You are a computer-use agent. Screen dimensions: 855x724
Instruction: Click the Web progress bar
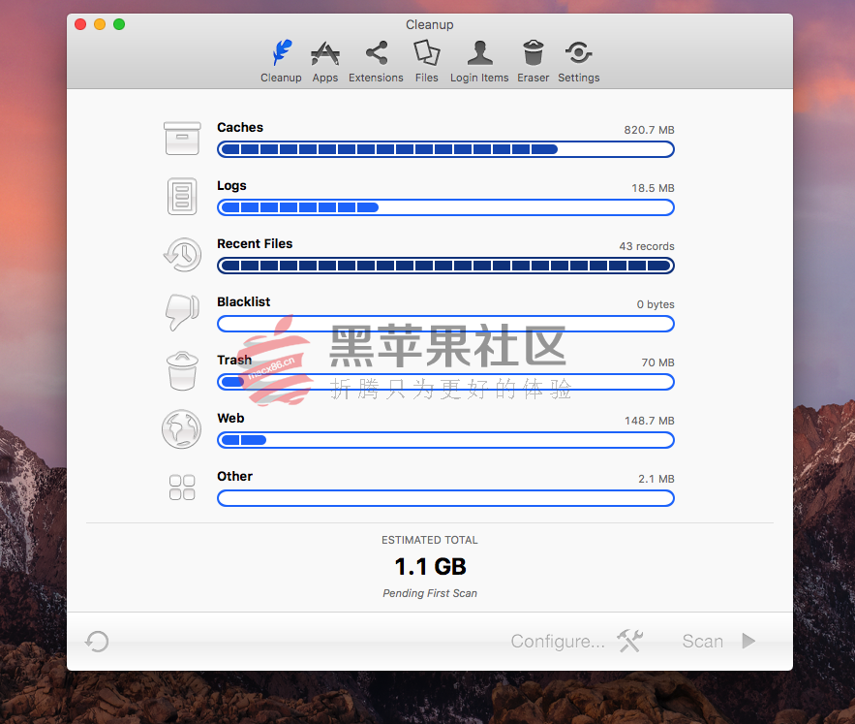(x=445, y=440)
